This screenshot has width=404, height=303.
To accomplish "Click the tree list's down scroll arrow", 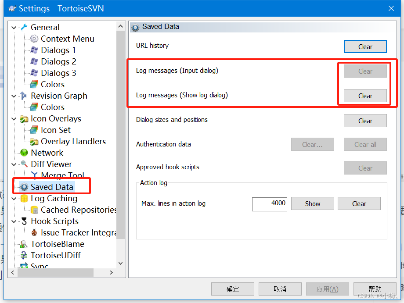I will [x=120, y=263].
